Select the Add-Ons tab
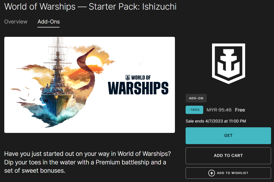 point(49,22)
